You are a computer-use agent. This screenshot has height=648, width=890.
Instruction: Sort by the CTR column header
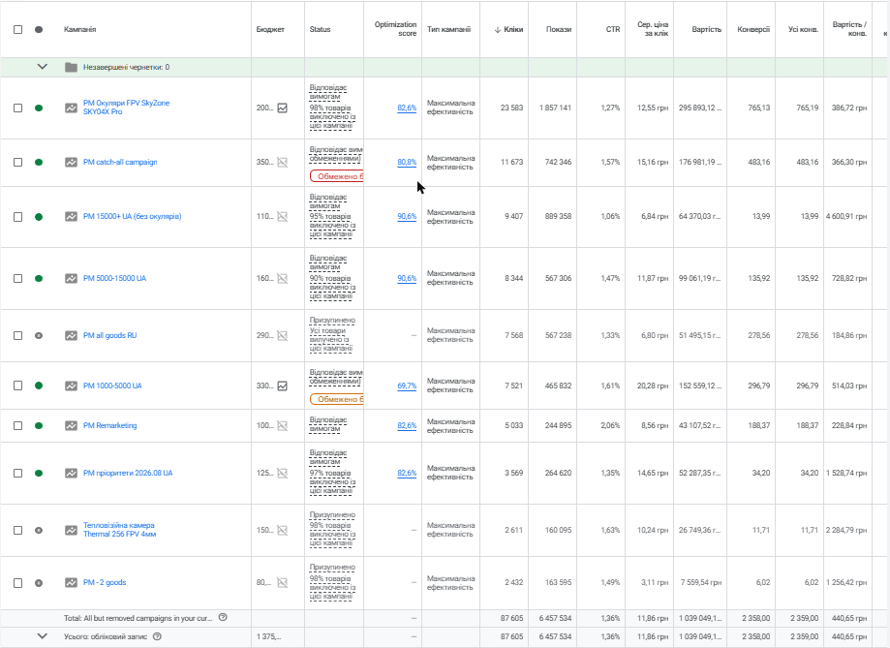613,29
